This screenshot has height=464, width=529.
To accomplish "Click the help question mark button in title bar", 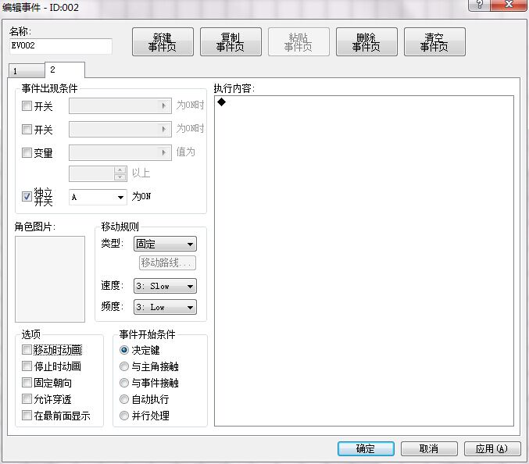I will pos(479,5).
